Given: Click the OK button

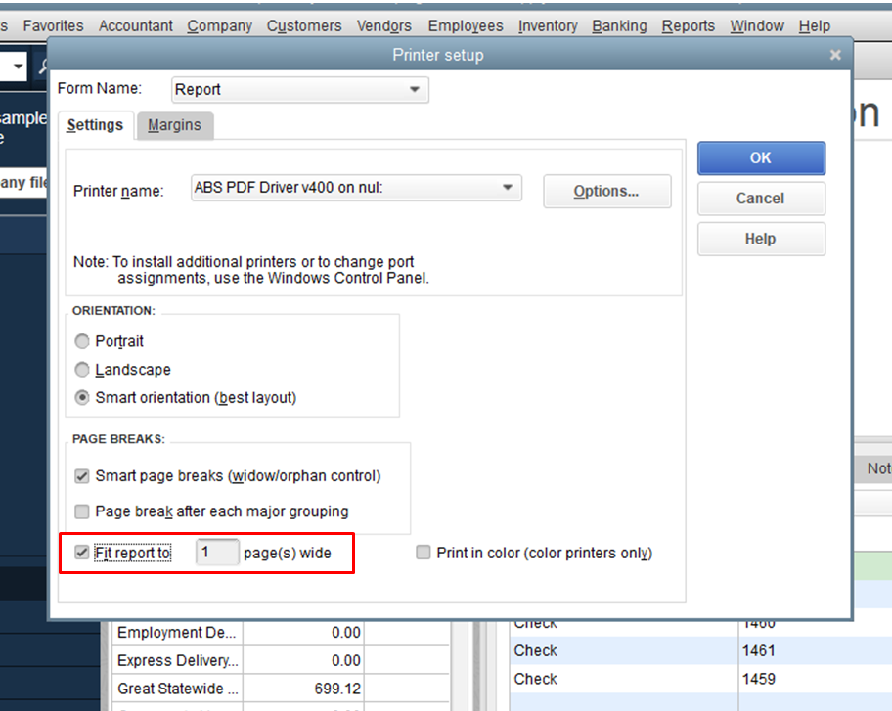Looking at the screenshot, I should [761, 158].
